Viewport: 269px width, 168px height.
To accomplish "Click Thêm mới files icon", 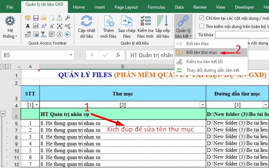I will tap(108, 22).
